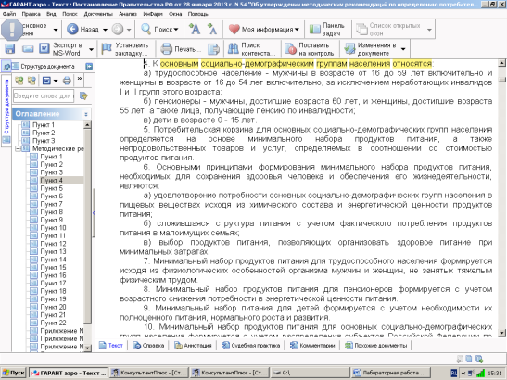Viewport: 507px width, 380px height.
Task: Click the grey forward navigation arrow icon
Action: pos(118,29)
